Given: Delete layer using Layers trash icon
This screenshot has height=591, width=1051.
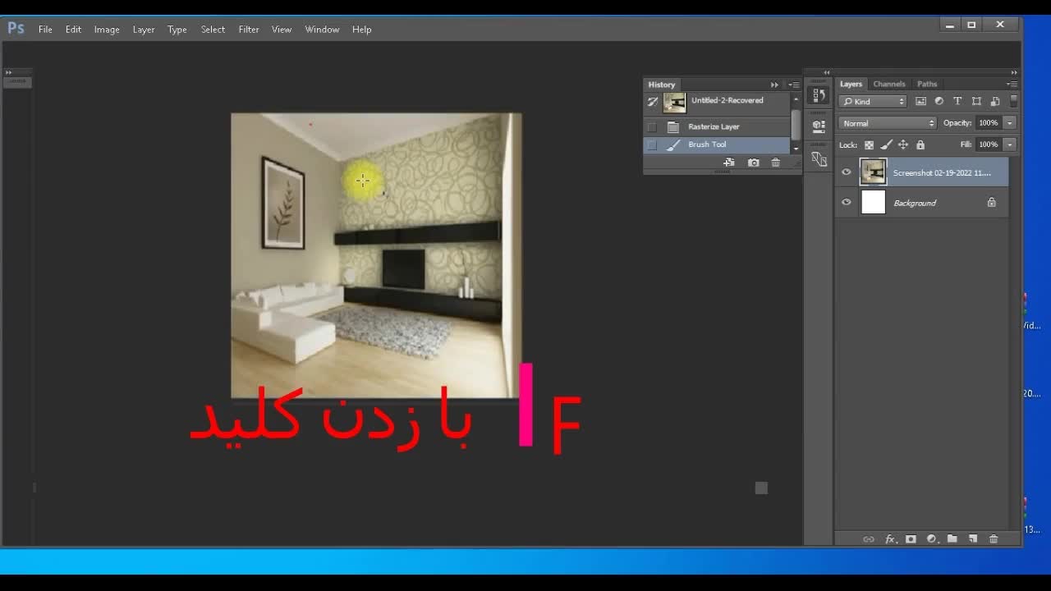Looking at the screenshot, I should click(994, 539).
